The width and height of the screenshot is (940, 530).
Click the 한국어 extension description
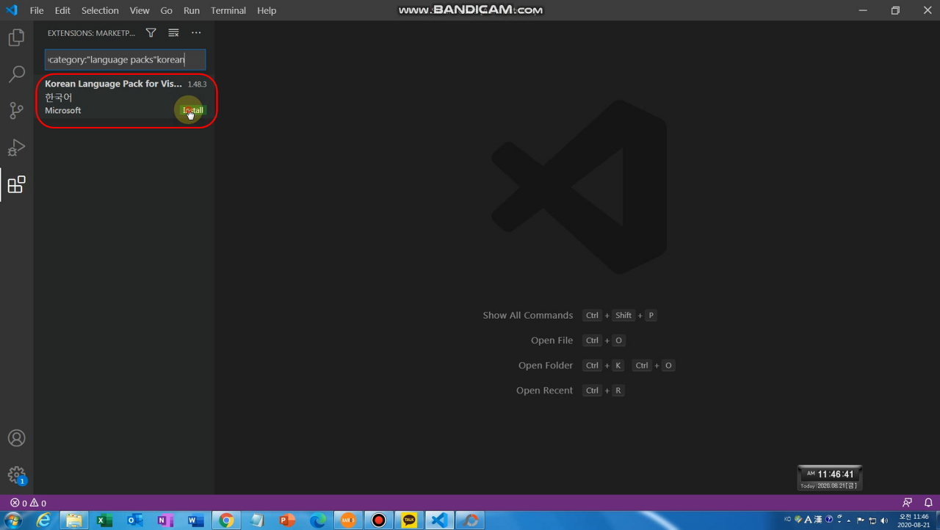[59, 97]
